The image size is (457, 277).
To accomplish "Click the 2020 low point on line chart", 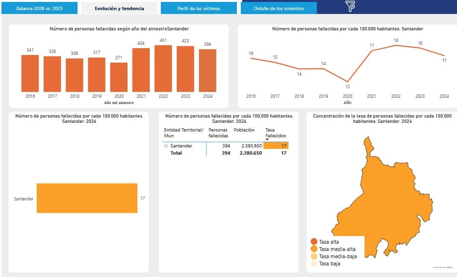I will tap(347, 81).
